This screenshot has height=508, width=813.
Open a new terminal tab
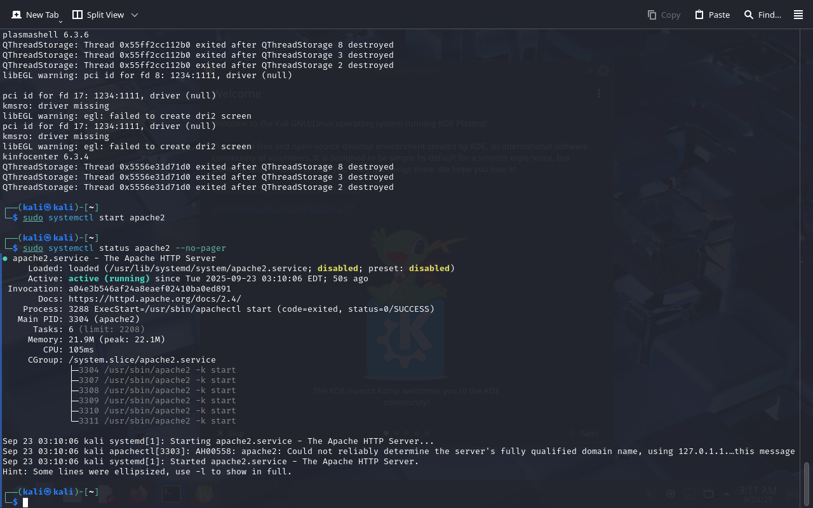point(35,15)
